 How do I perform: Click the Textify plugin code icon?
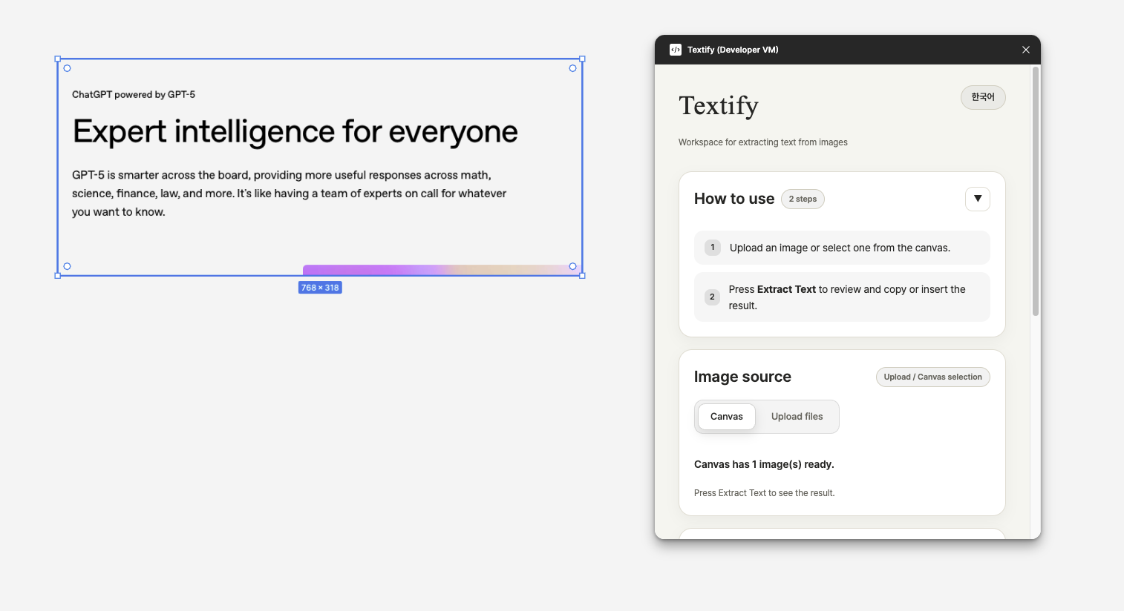point(675,50)
